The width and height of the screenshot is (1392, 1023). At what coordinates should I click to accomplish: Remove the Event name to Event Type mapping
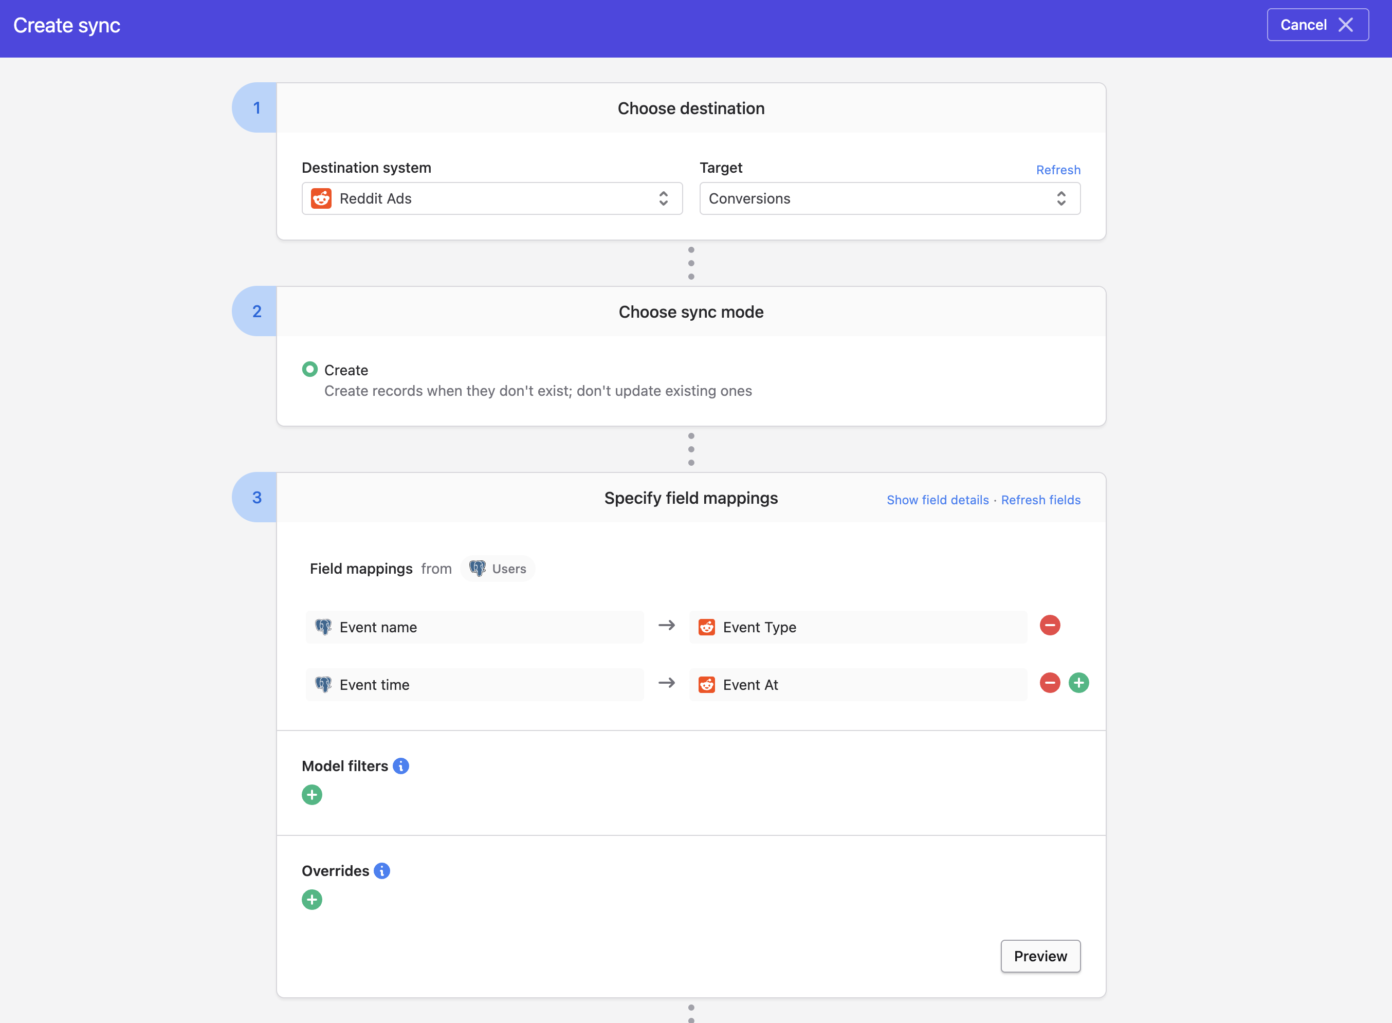point(1050,626)
